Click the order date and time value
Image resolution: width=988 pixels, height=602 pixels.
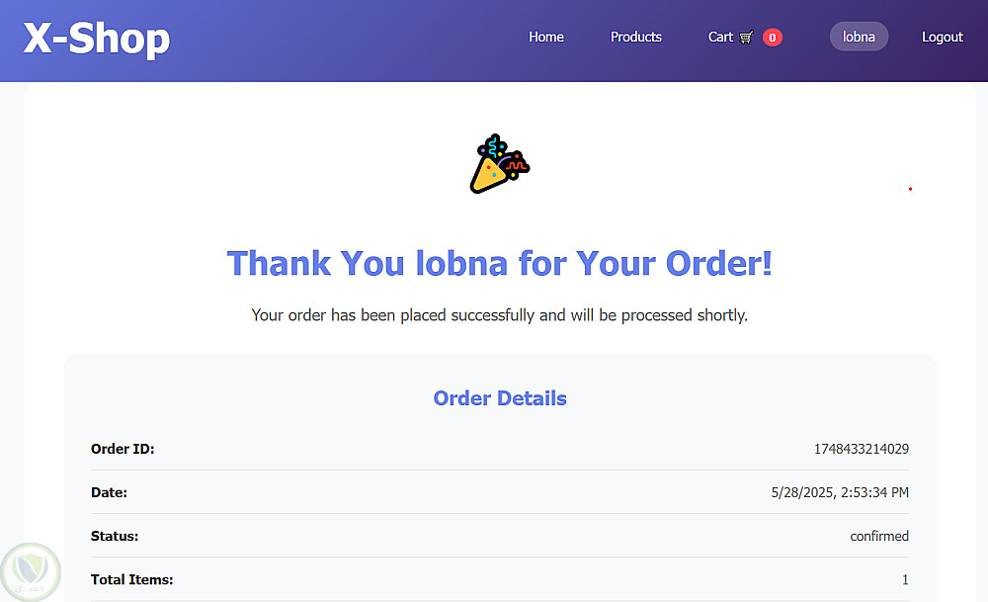tap(840, 492)
